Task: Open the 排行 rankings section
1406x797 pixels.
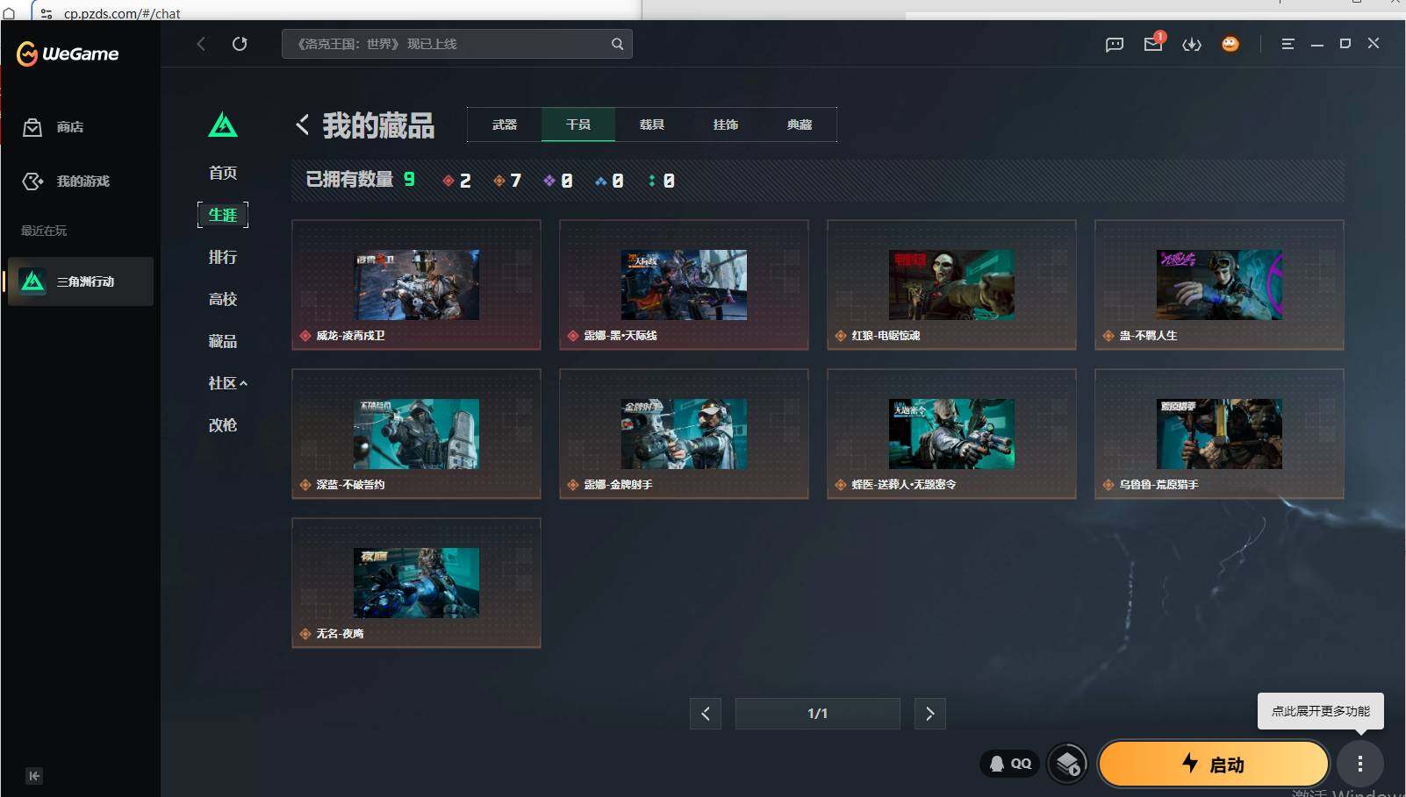Action: (x=223, y=257)
